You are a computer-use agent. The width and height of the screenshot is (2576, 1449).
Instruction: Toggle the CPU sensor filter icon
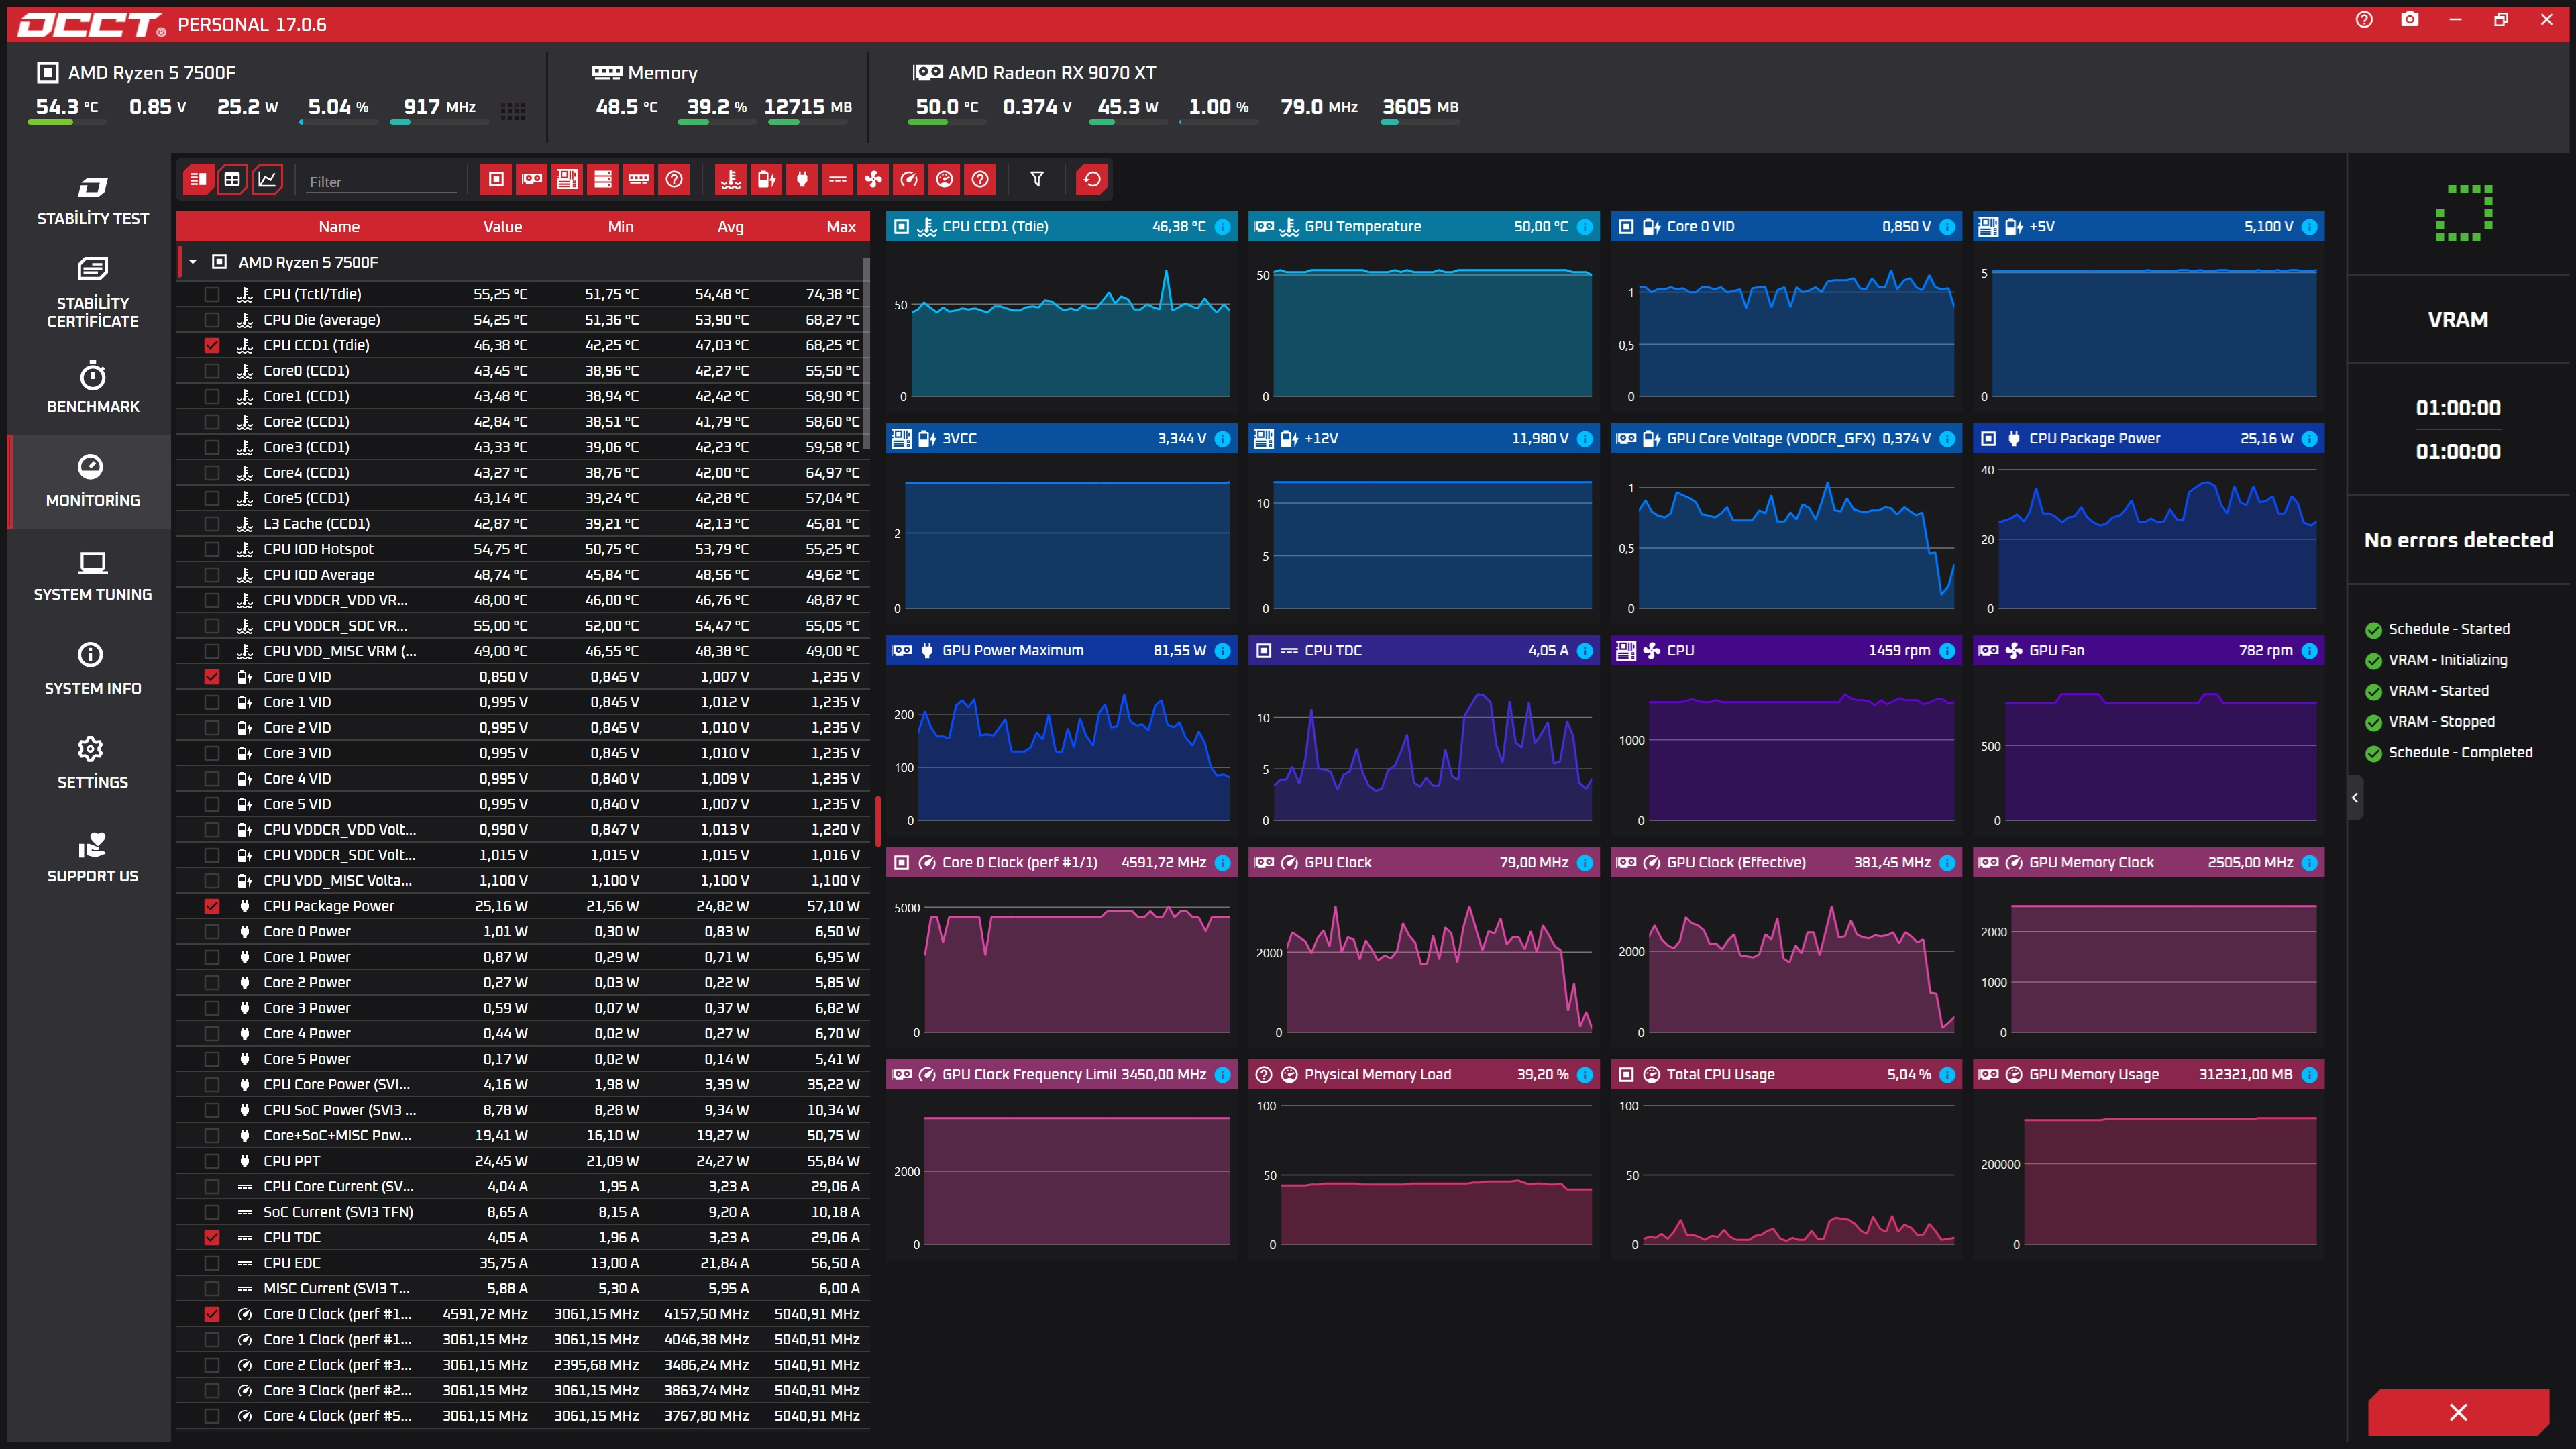pos(496,180)
